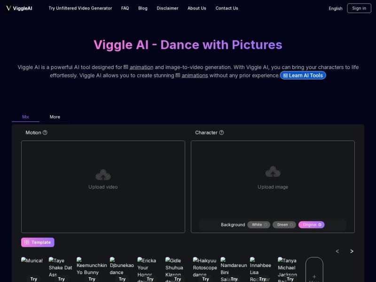Open the Disclaimer page

168,8
